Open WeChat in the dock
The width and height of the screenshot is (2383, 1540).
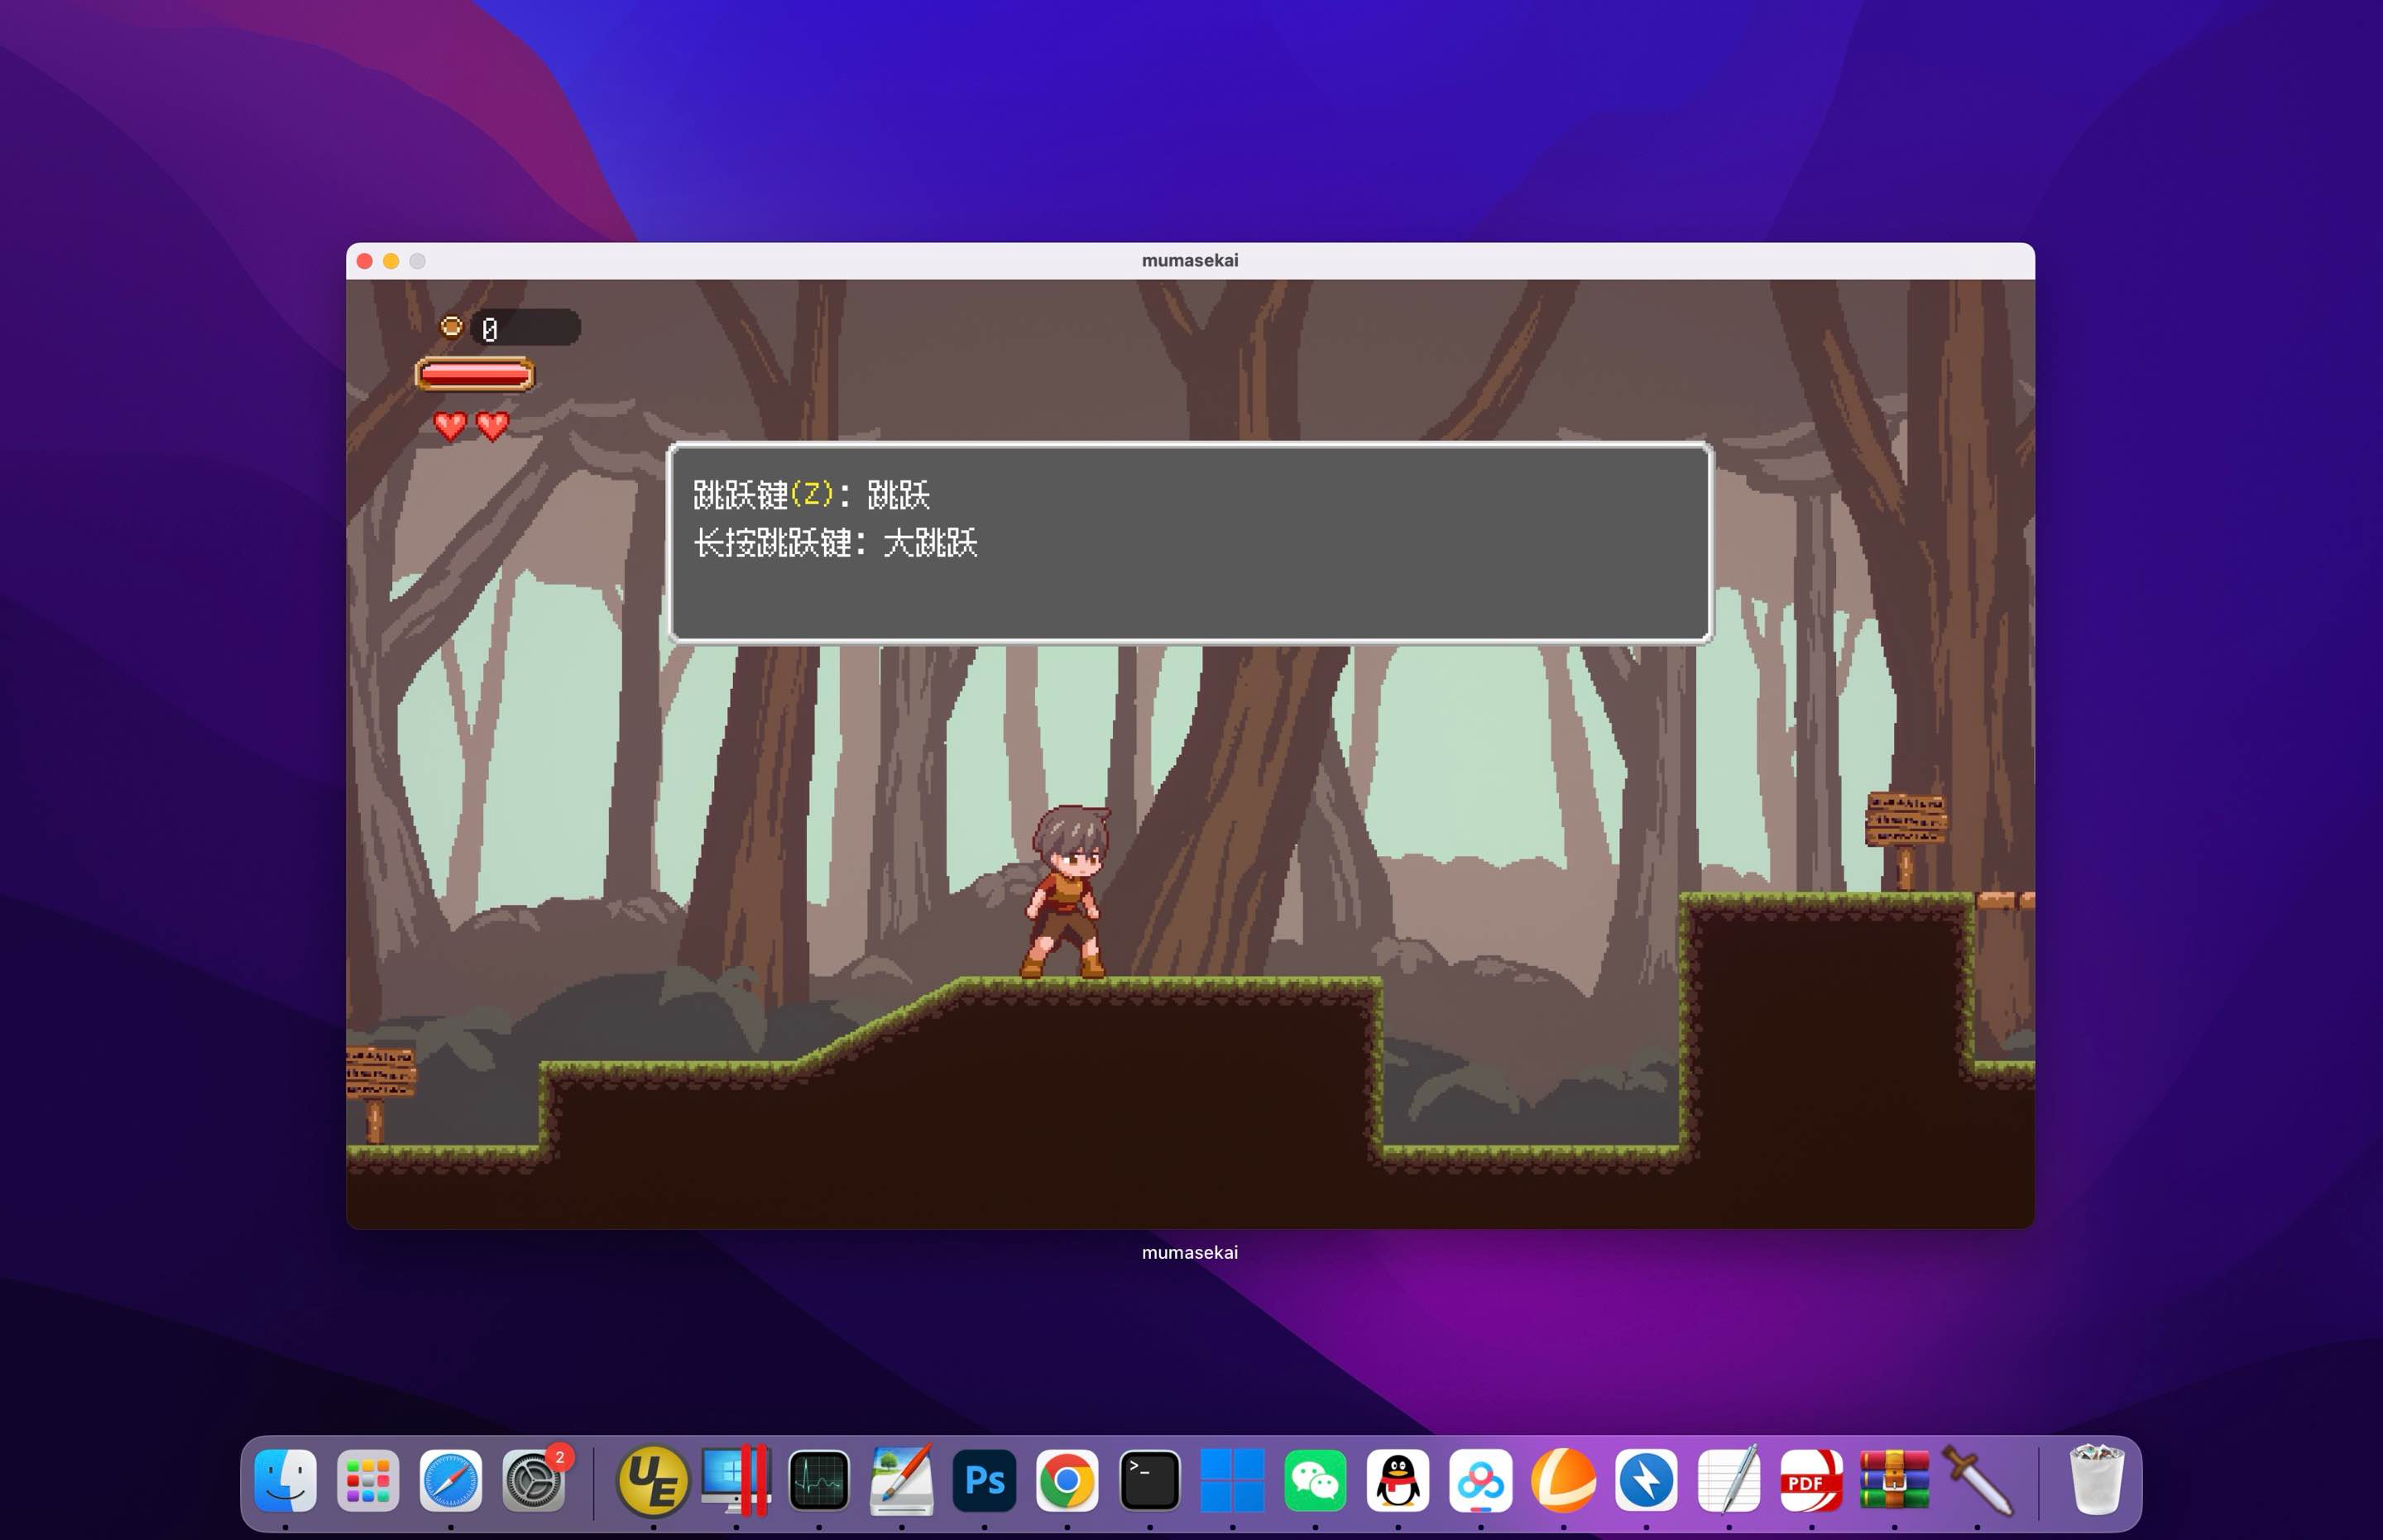pos(1315,1480)
